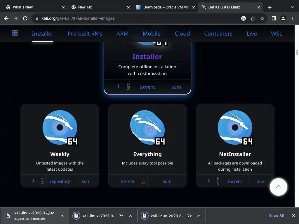Viewport: 299px width, 224px height.
Task: Expand options for the iso download
Action: point(62,216)
